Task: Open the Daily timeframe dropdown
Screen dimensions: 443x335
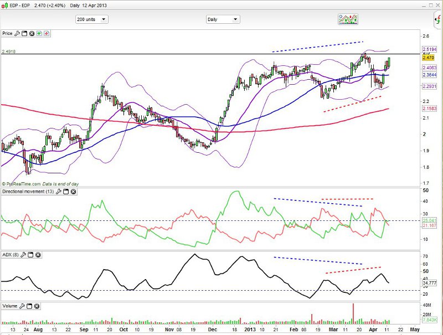Action: pyautogui.click(x=223, y=19)
